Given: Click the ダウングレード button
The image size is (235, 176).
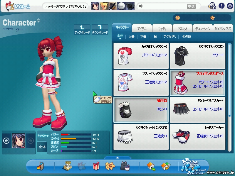Looking at the screenshot, I should pos(100,30).
